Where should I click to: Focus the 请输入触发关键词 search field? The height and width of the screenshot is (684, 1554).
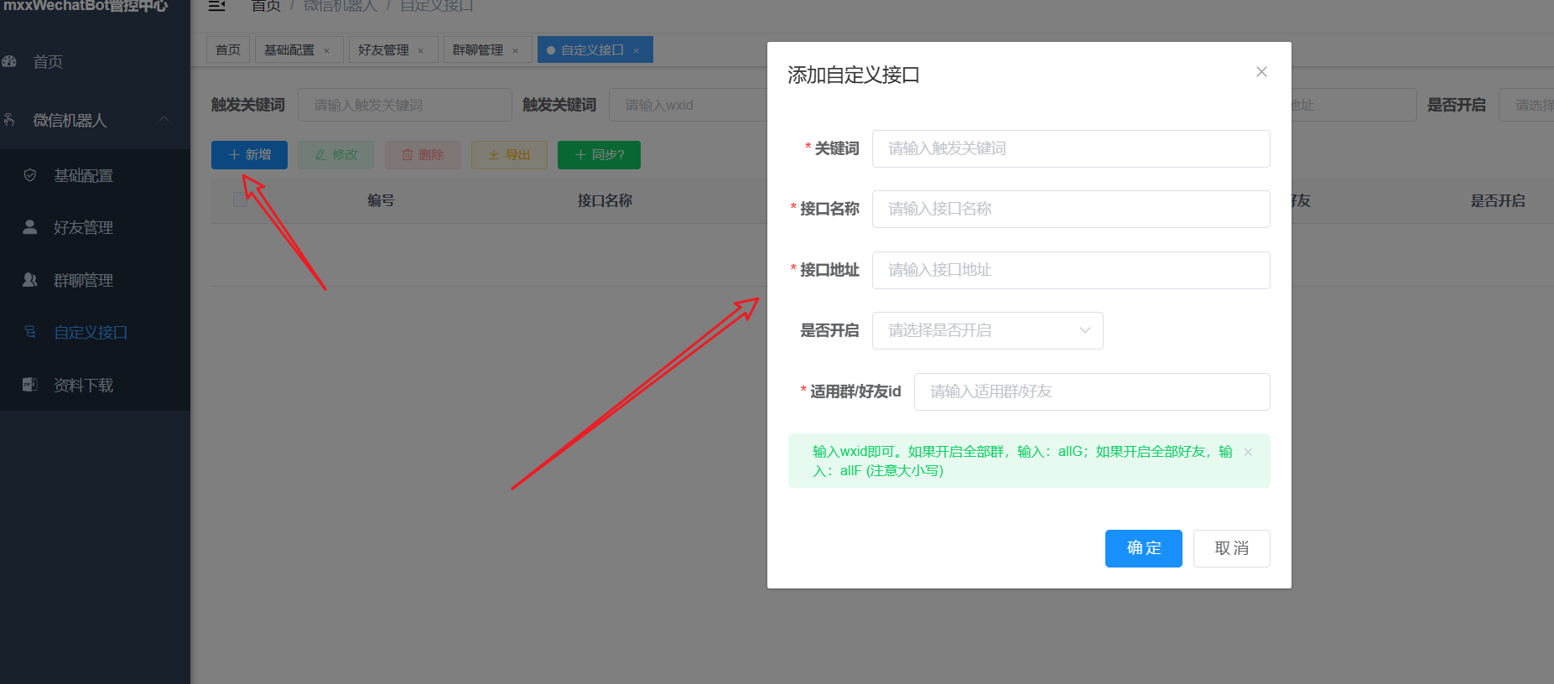coord(405,105)
